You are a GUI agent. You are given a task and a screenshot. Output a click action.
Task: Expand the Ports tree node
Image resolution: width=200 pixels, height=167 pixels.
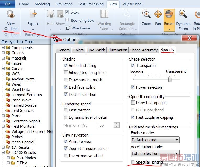point(3,116)
